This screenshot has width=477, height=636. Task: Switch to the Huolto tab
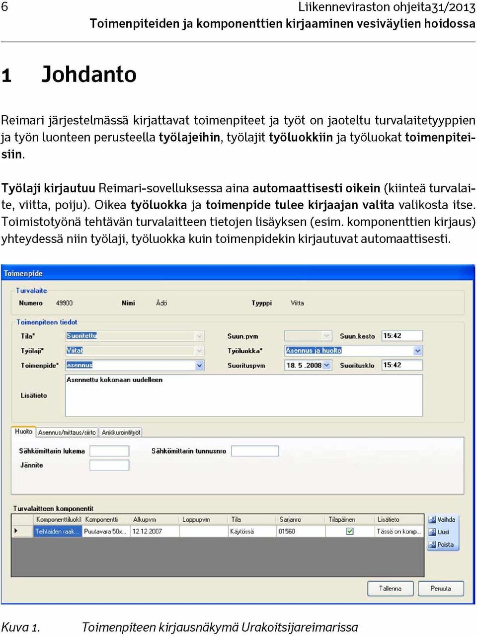coord(23,432)
